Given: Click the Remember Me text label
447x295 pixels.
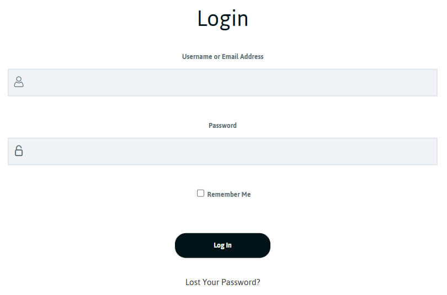Looking at the screenshot, I should [x=228, y=195].
